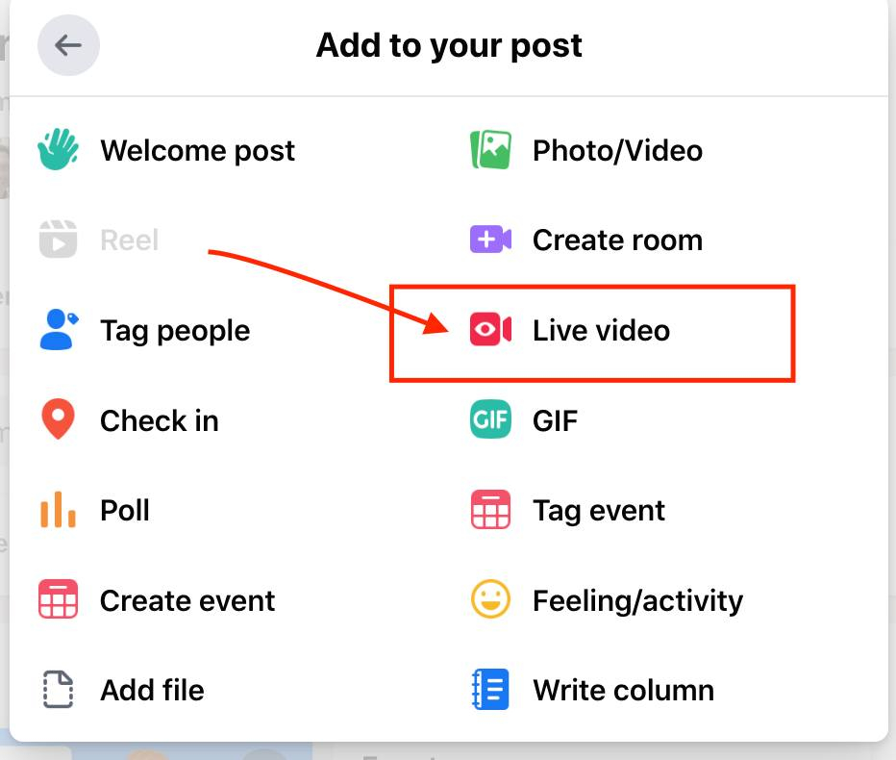The height and width of the screenshot is (760, 896).
Task: Click the red Check in location pin icon
Action: coord(59,419)
